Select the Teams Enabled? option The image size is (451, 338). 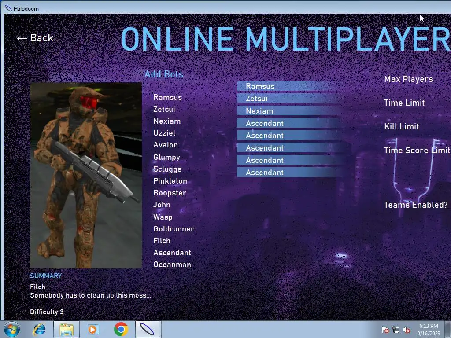pos(416,205)
